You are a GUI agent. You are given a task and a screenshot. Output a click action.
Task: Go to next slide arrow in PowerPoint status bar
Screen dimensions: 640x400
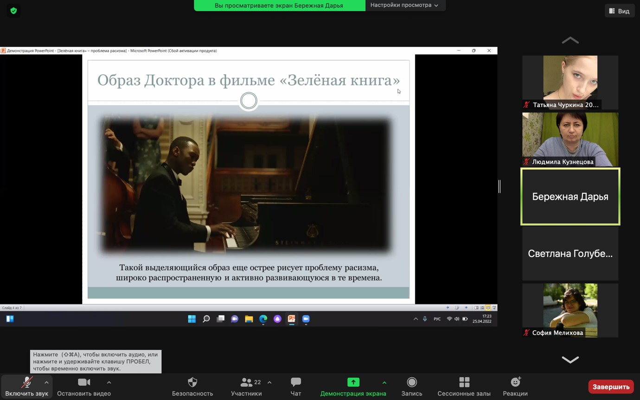(466, 308)
